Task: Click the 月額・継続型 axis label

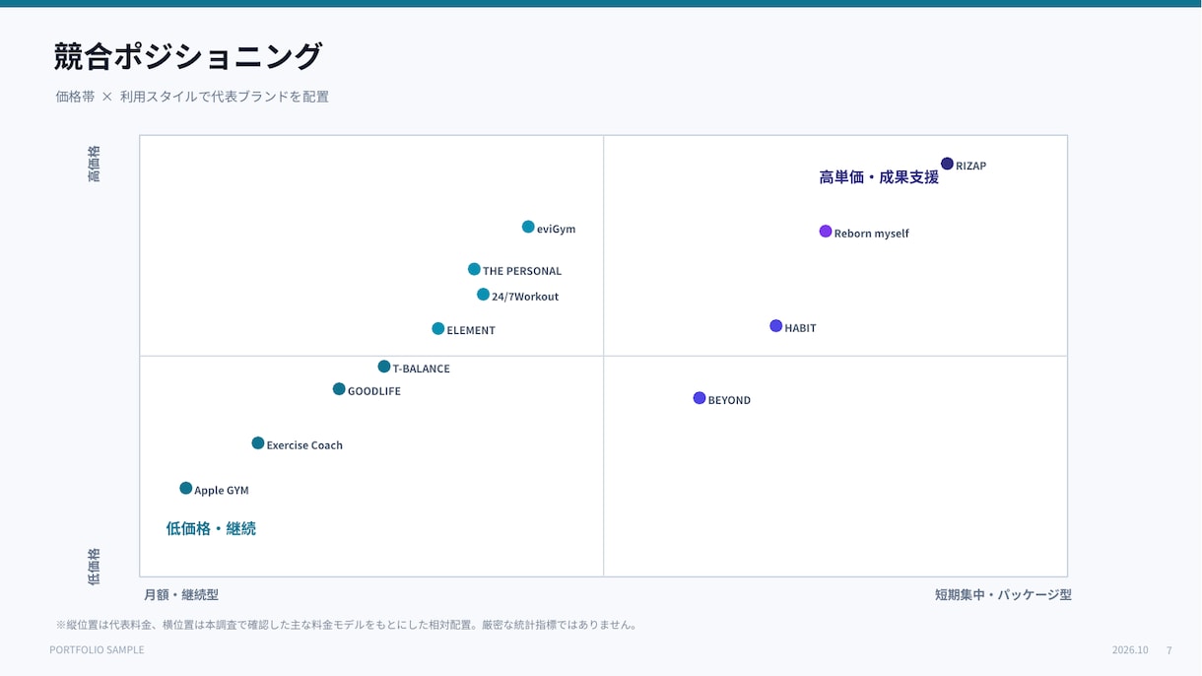Action: pyautogui.click(x=181, y=595)
